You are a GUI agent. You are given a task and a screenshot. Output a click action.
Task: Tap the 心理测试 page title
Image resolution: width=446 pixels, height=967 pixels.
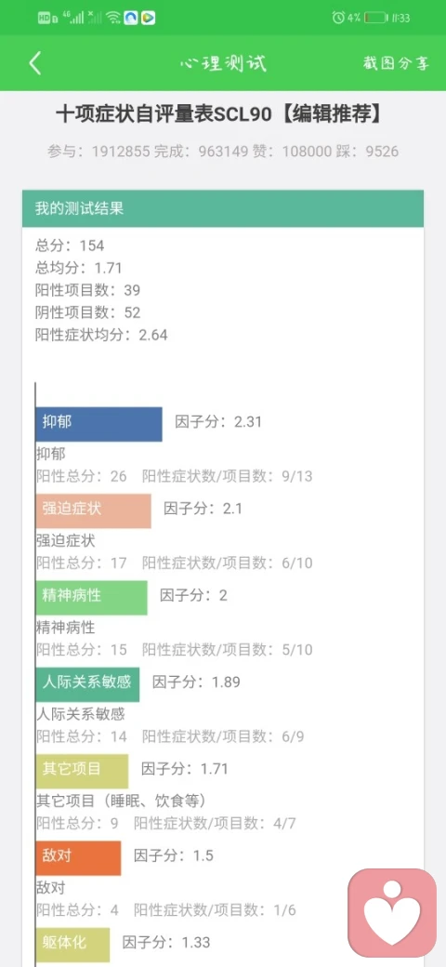pyautogui.click(x=223, y=63)
